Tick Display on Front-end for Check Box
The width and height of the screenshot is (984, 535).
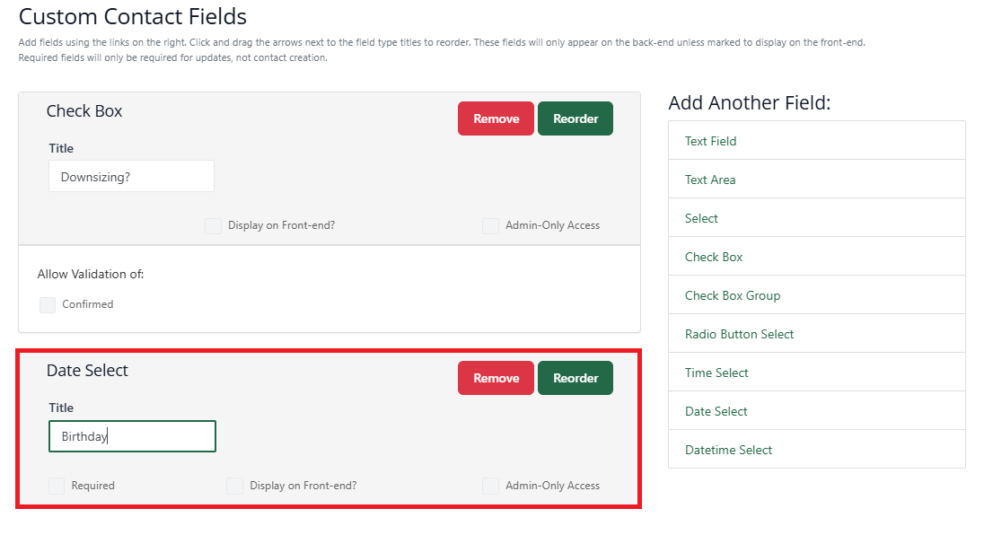tap(214, 226)
